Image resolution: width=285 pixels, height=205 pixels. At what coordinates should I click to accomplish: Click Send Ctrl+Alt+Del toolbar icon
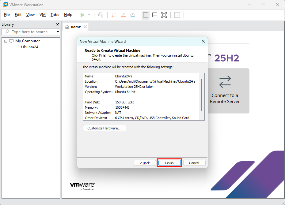pyautogui.click(x=101, y=15)
